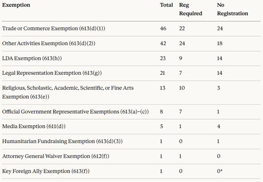The height and width of the screenshot is (182, 263).
Task: Click Key Foreign Ally Exemption (613(f)) label
Action: 46,171
